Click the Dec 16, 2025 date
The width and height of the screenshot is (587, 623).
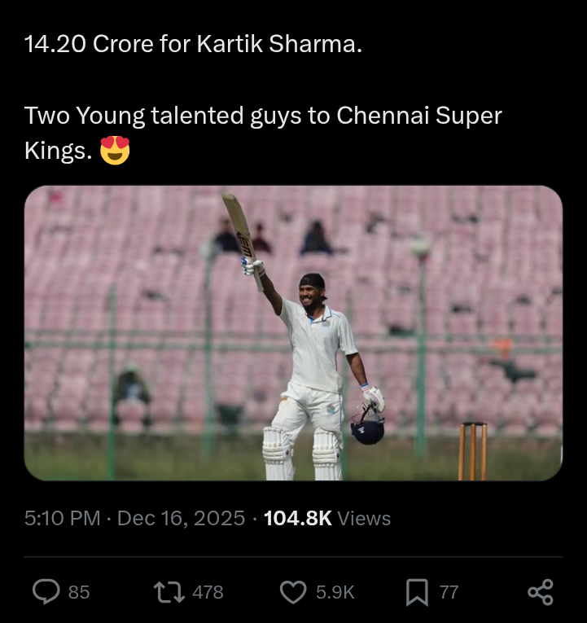pos(181,519)
